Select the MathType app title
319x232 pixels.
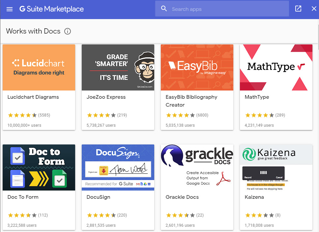[257, 97]
